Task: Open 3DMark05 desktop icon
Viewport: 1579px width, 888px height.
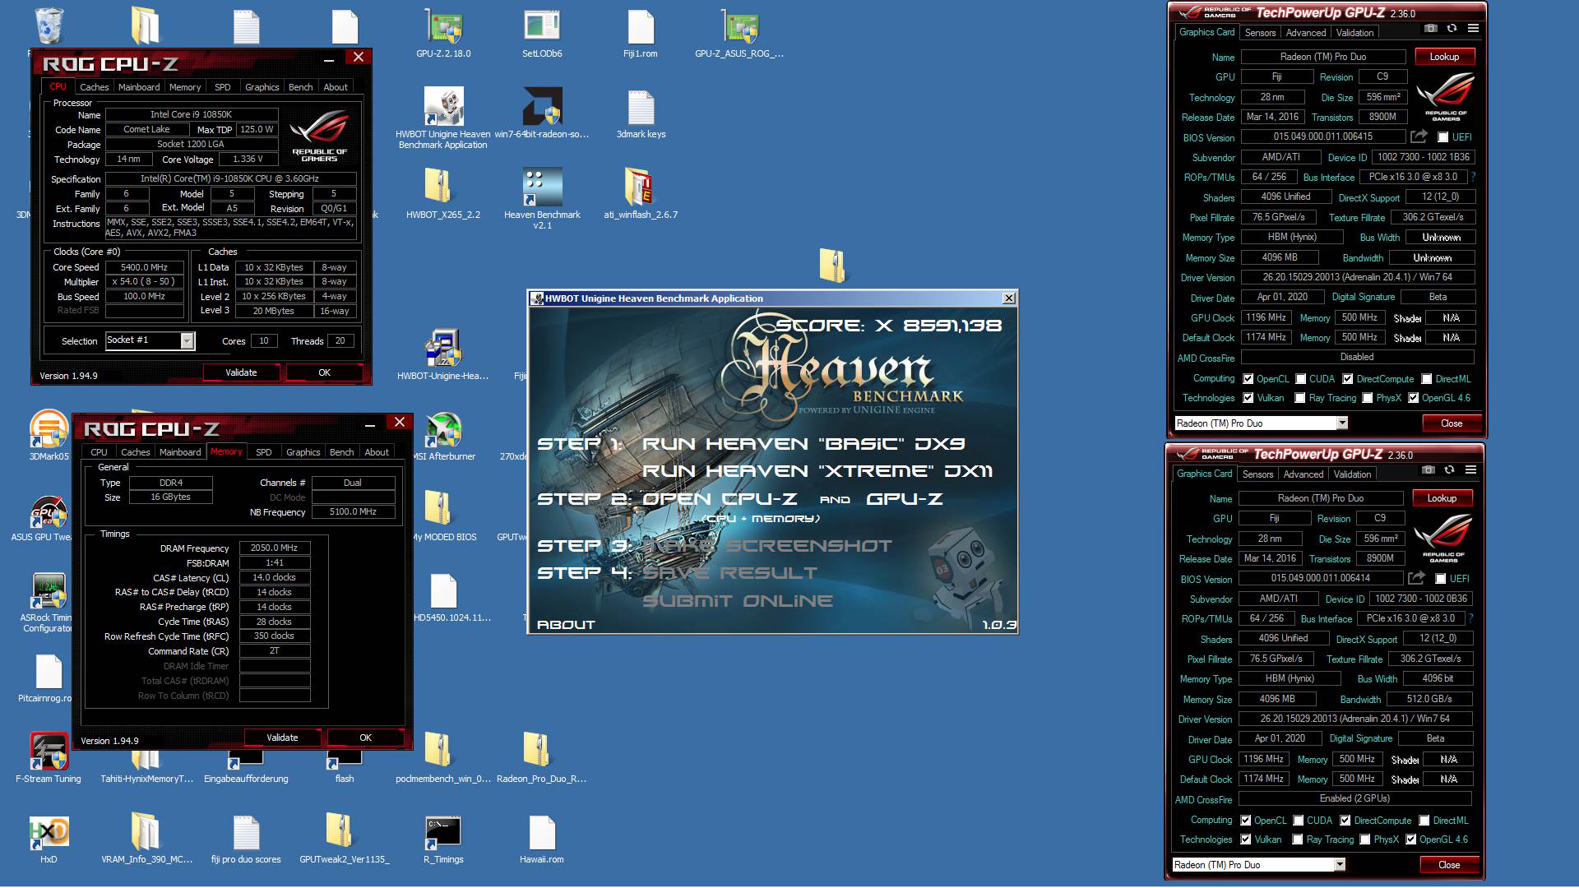Action: point(49,429)
